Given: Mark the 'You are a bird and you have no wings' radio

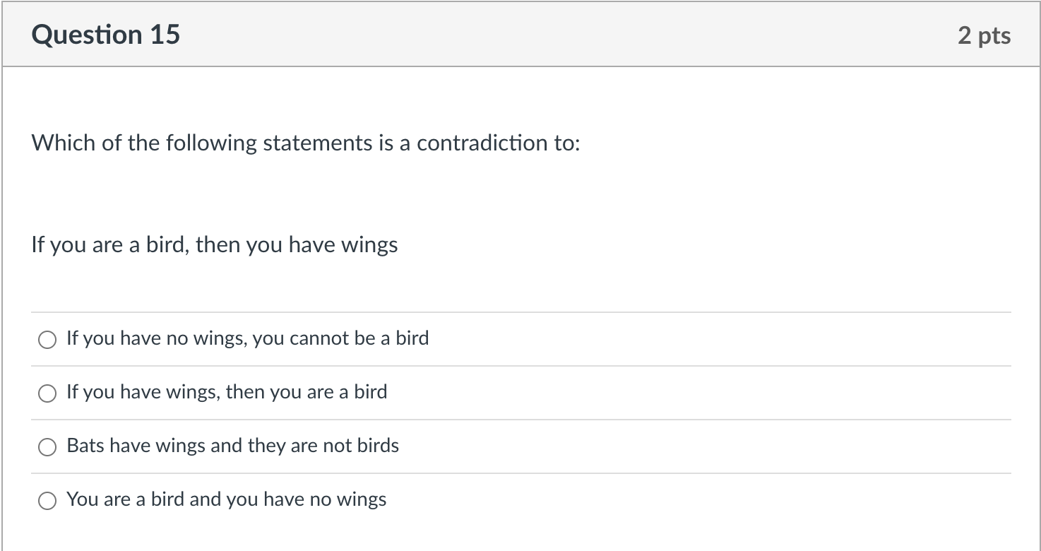Looking at the screenshot, I should tap(47, 501).
